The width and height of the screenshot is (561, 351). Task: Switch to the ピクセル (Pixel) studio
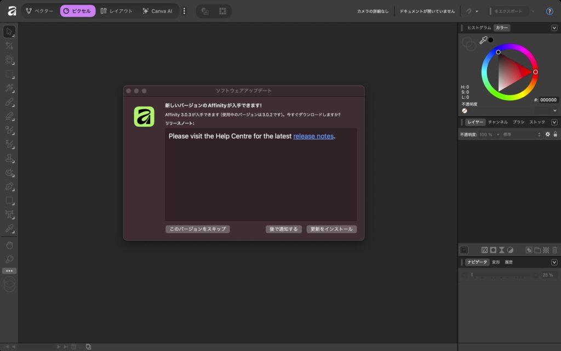(77, 11)
